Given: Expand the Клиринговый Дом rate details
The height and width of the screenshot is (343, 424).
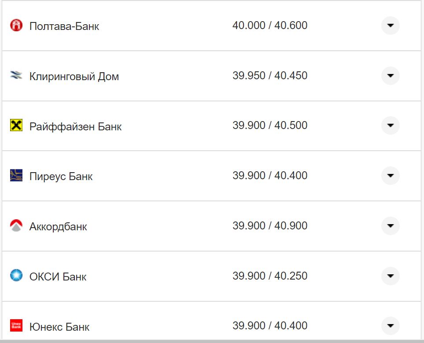Looking at the screenshot, I should 390,76.
